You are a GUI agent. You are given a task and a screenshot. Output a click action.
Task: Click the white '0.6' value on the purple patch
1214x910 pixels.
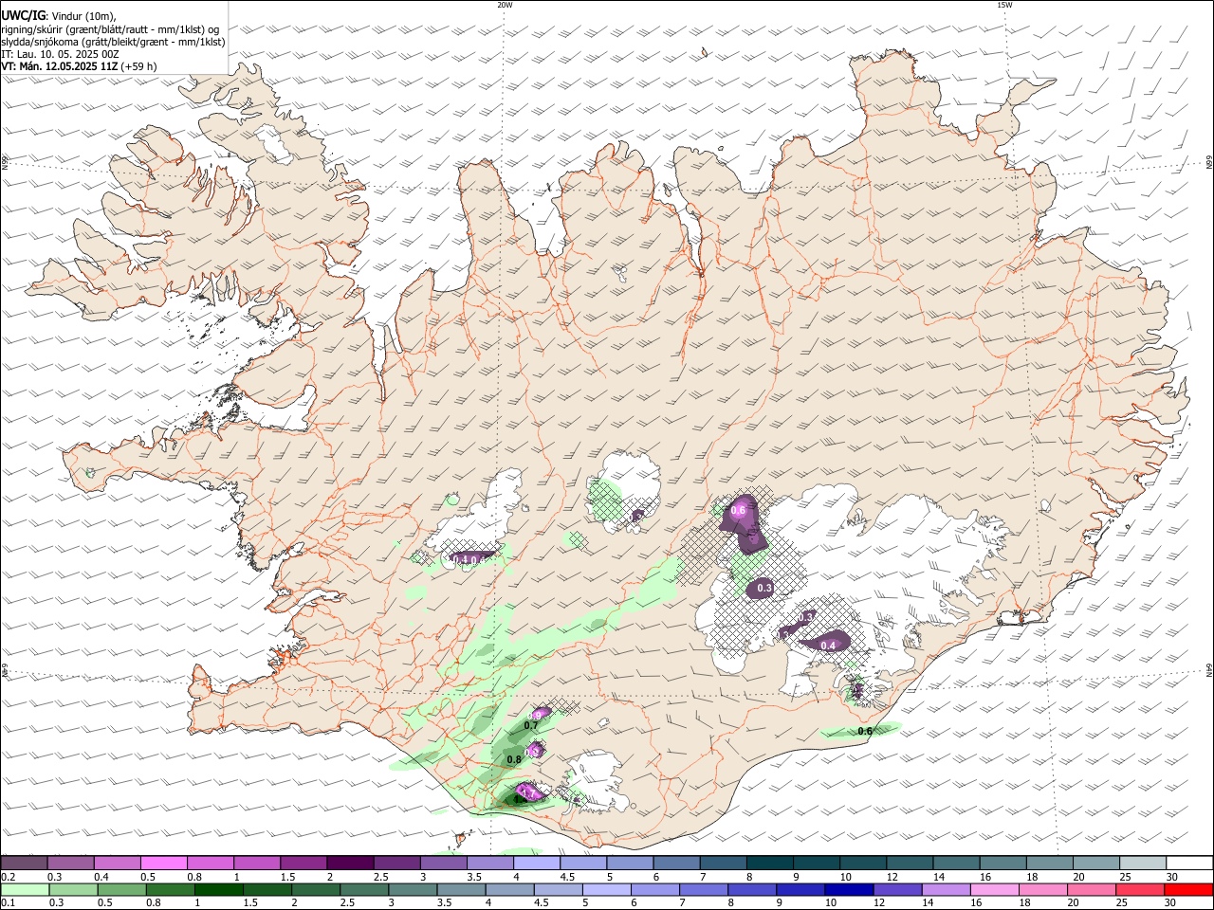(x=739, y=510)
